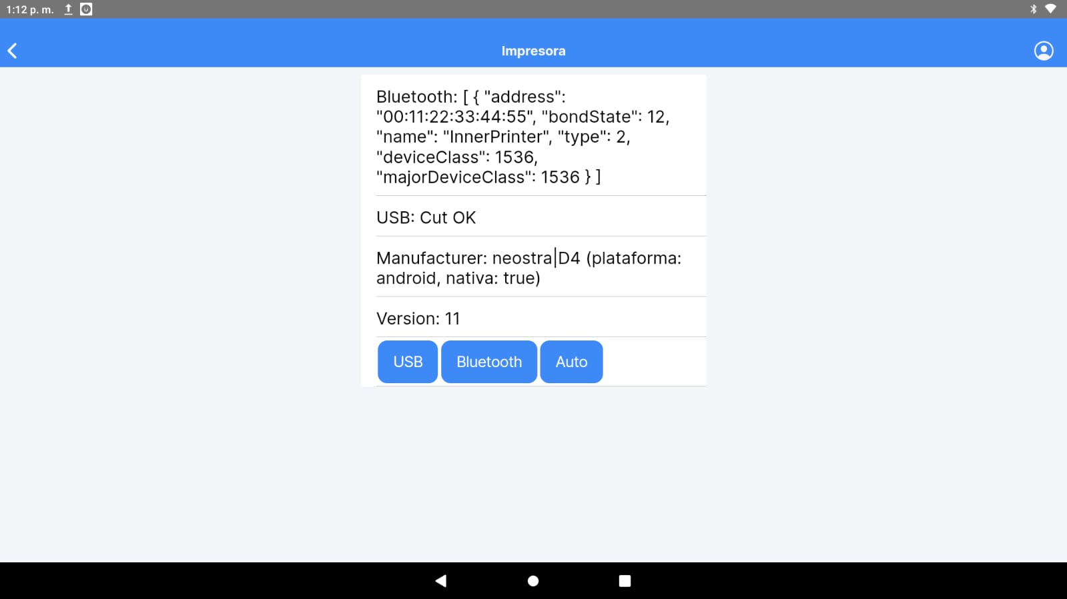
Task: Tap the Bluetooth printer button
Action: pos(489,362)
